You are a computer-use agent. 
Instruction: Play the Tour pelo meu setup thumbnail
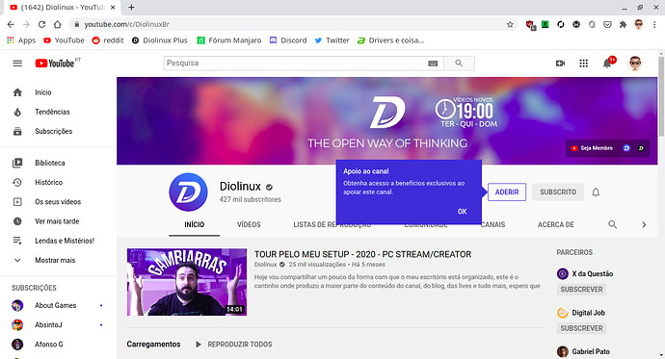click(x=187, y=282)
